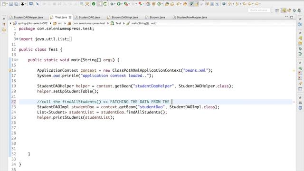Open the Forward history dropdown arrow
The width and height of the screenshot is (304, 171).
pos(260,4)
